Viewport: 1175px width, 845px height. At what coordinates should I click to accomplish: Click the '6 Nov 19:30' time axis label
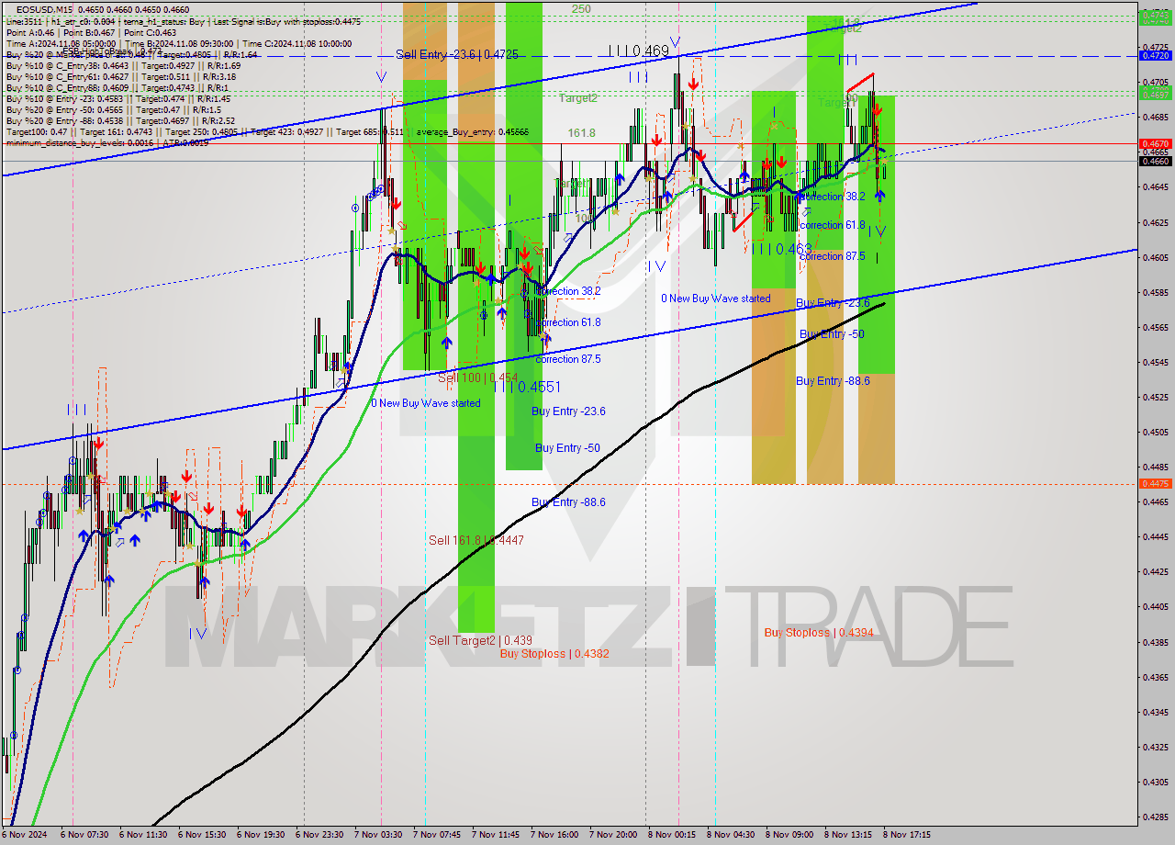tap(261, 835)
